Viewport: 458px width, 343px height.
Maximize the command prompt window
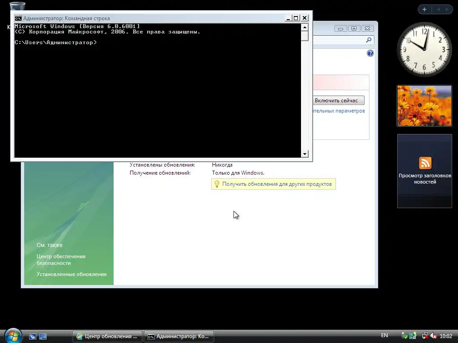pyautogui.click(x=296, y=18)
